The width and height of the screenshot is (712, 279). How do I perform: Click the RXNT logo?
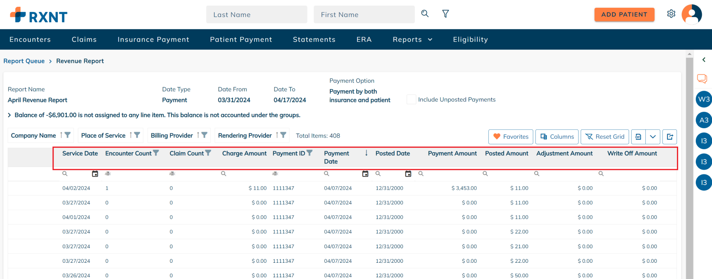tap(38, 15)
